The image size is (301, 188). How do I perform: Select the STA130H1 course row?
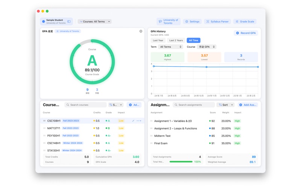(92, 151)
